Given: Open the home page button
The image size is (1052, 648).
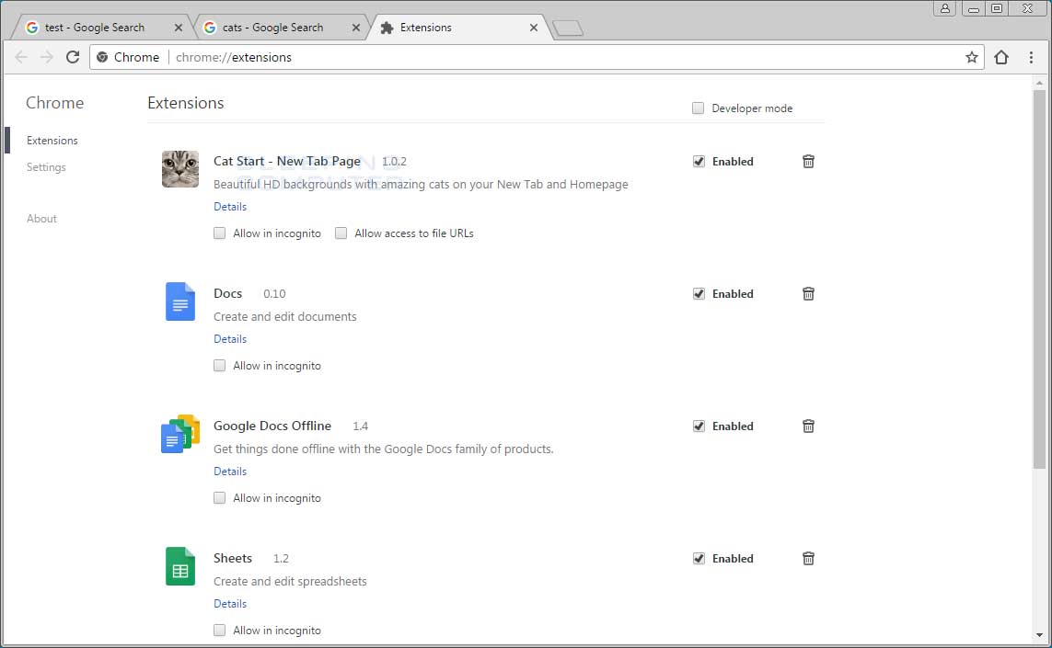Looking at the screenshot, I should click(x=1001, y=58).
